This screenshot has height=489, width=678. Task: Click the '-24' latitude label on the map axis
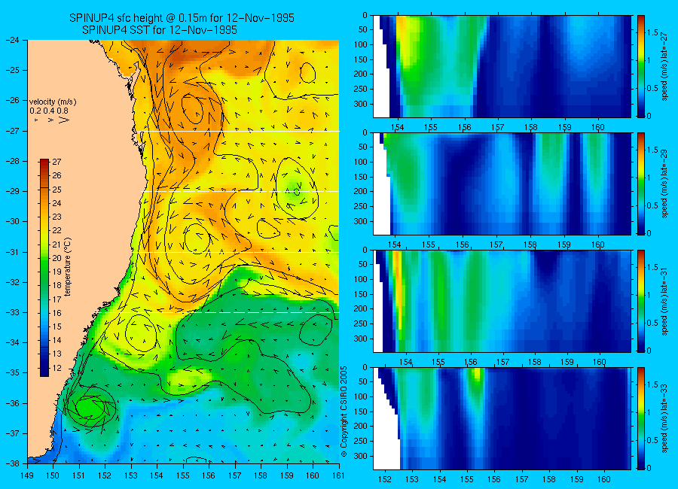pyautogui.click(x=11, y=40)
